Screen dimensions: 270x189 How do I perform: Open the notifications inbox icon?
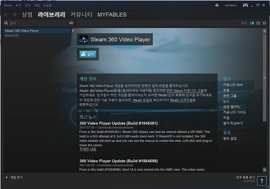click(x=217, y=5)
